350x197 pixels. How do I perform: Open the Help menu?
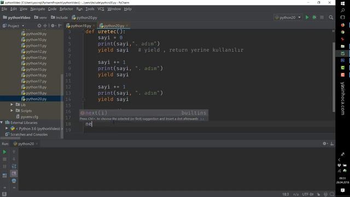pyautogui.click(x=127, y=9)
